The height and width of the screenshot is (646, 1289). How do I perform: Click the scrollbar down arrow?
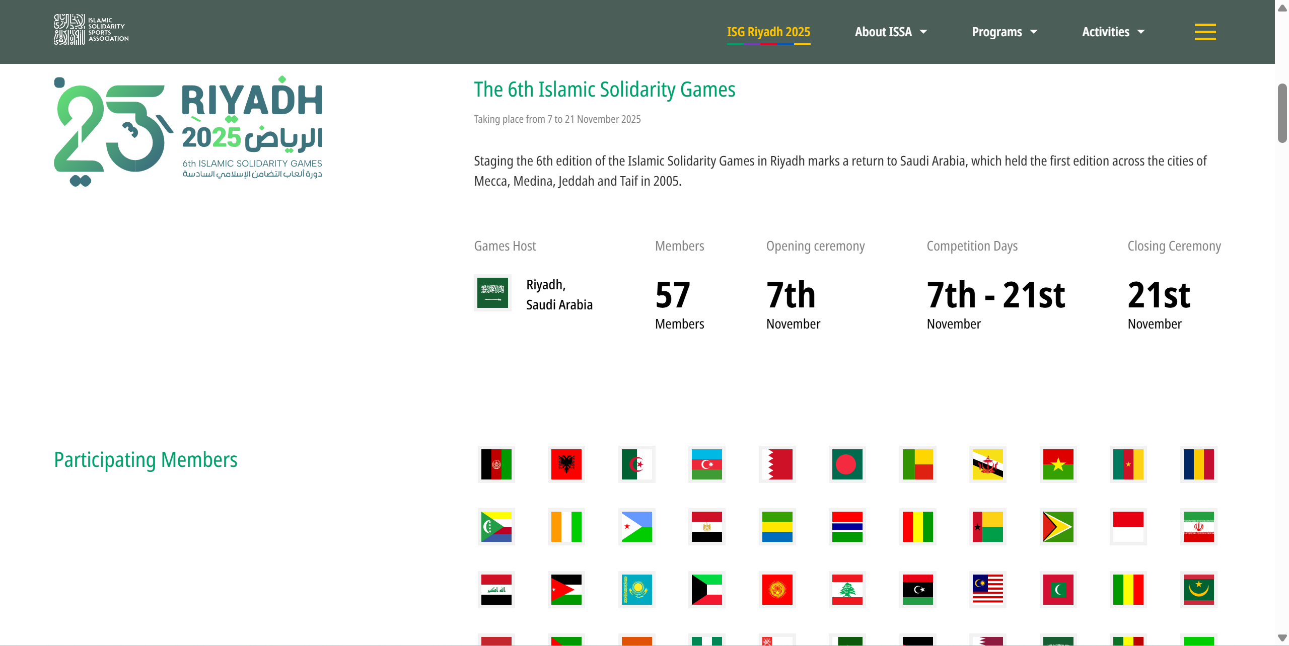click(x=1282, y=638)
